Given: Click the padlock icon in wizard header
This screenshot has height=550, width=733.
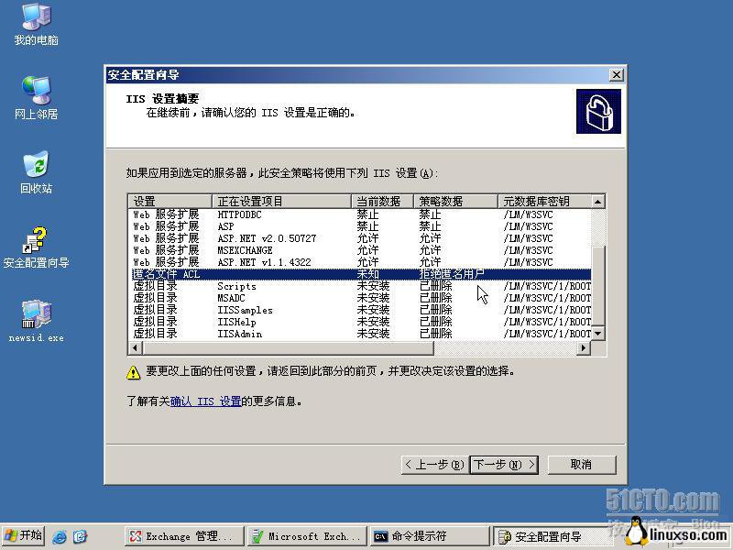Looking at the screenshot, I should [x=597, y=112].
